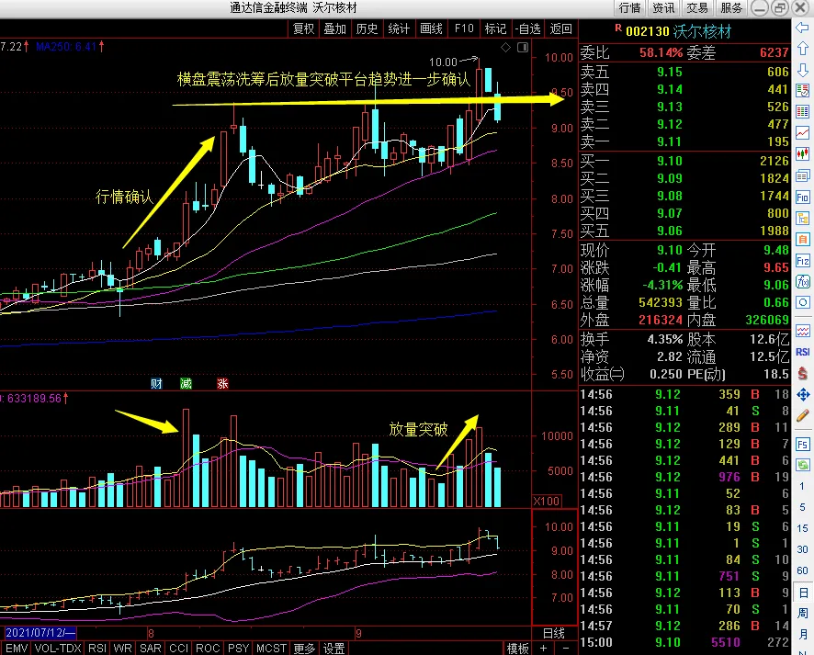
Task: Click the 画线 toolbar button
Action: click(432, 28)
